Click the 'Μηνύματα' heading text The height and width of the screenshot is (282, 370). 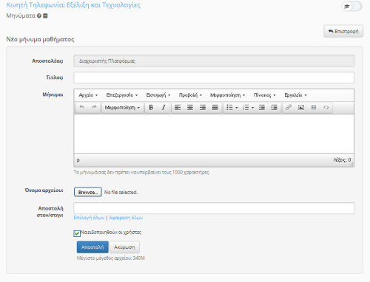point(21,16)
